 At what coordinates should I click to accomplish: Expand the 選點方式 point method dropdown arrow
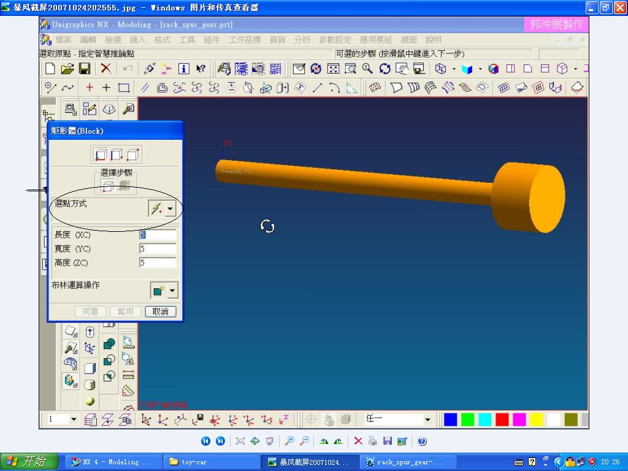click(170, 209)
